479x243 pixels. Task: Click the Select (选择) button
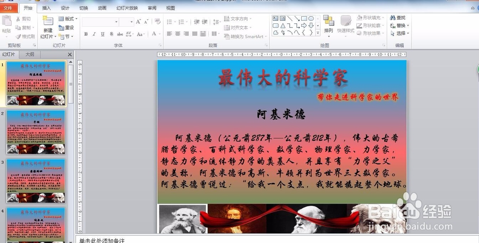point(399,33)
